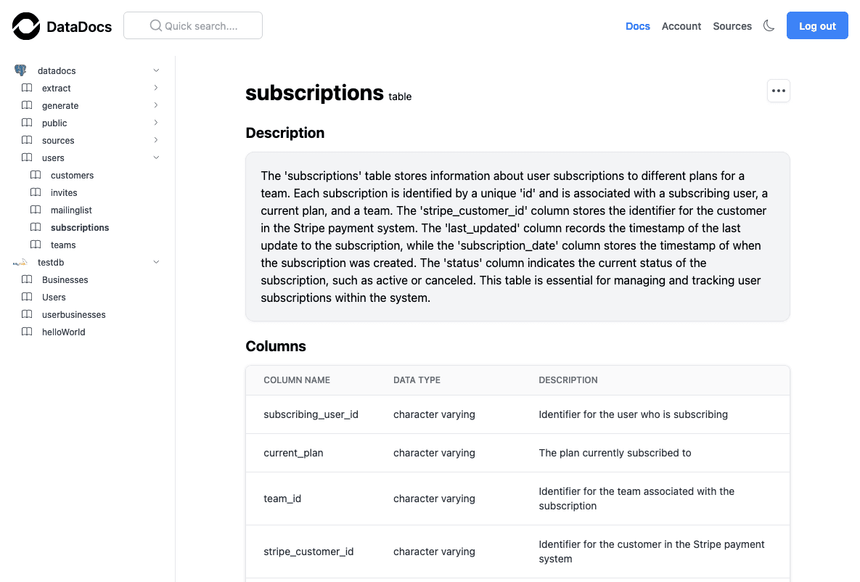
Task: Open the customers table documentation
Action: 72,175
